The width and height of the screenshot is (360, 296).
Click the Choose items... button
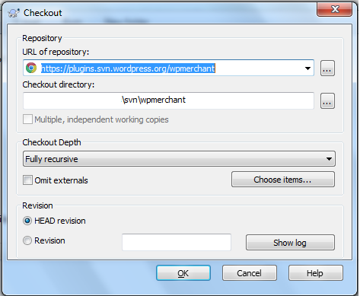283,180
